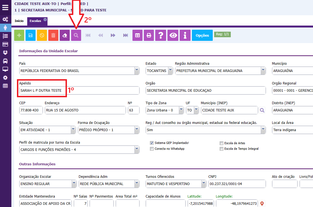The width and height of the screenshot is (313, 207).
Task: Open help with the question mark icon
Action: tap(160, 35)
